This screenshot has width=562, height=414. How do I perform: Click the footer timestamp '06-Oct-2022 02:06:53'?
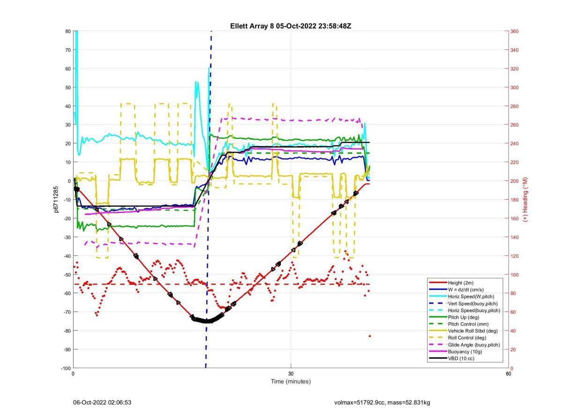[102, 402]
